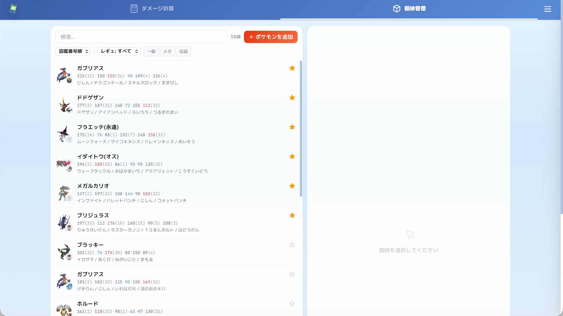Click held item badge on ブリジュラス

point(69,228)
